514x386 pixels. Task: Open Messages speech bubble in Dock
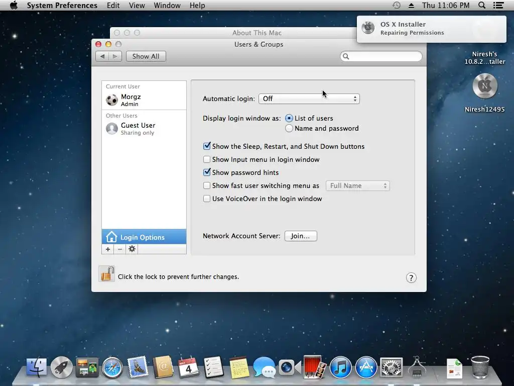[x=264, y=367]
